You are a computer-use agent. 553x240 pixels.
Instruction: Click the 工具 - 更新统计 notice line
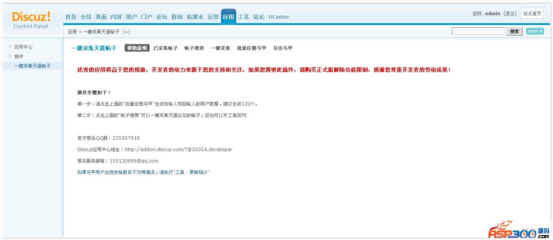click(x=144, y=172)
